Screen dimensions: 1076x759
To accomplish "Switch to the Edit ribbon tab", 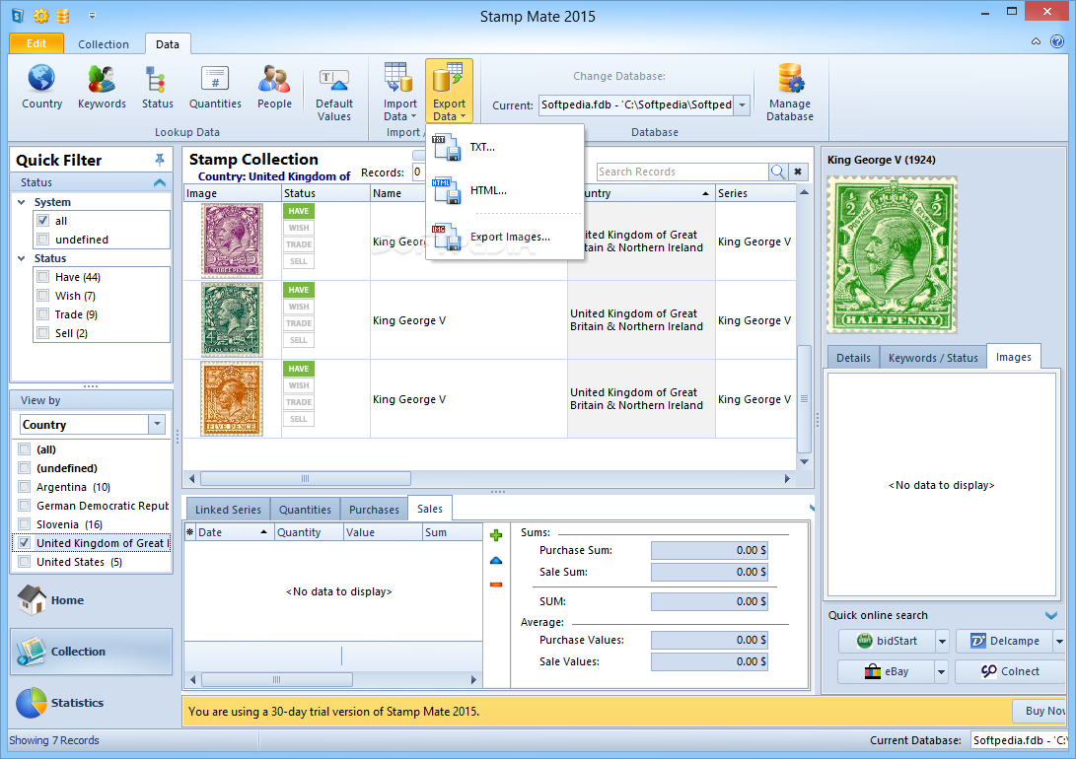I will point(36,43).
